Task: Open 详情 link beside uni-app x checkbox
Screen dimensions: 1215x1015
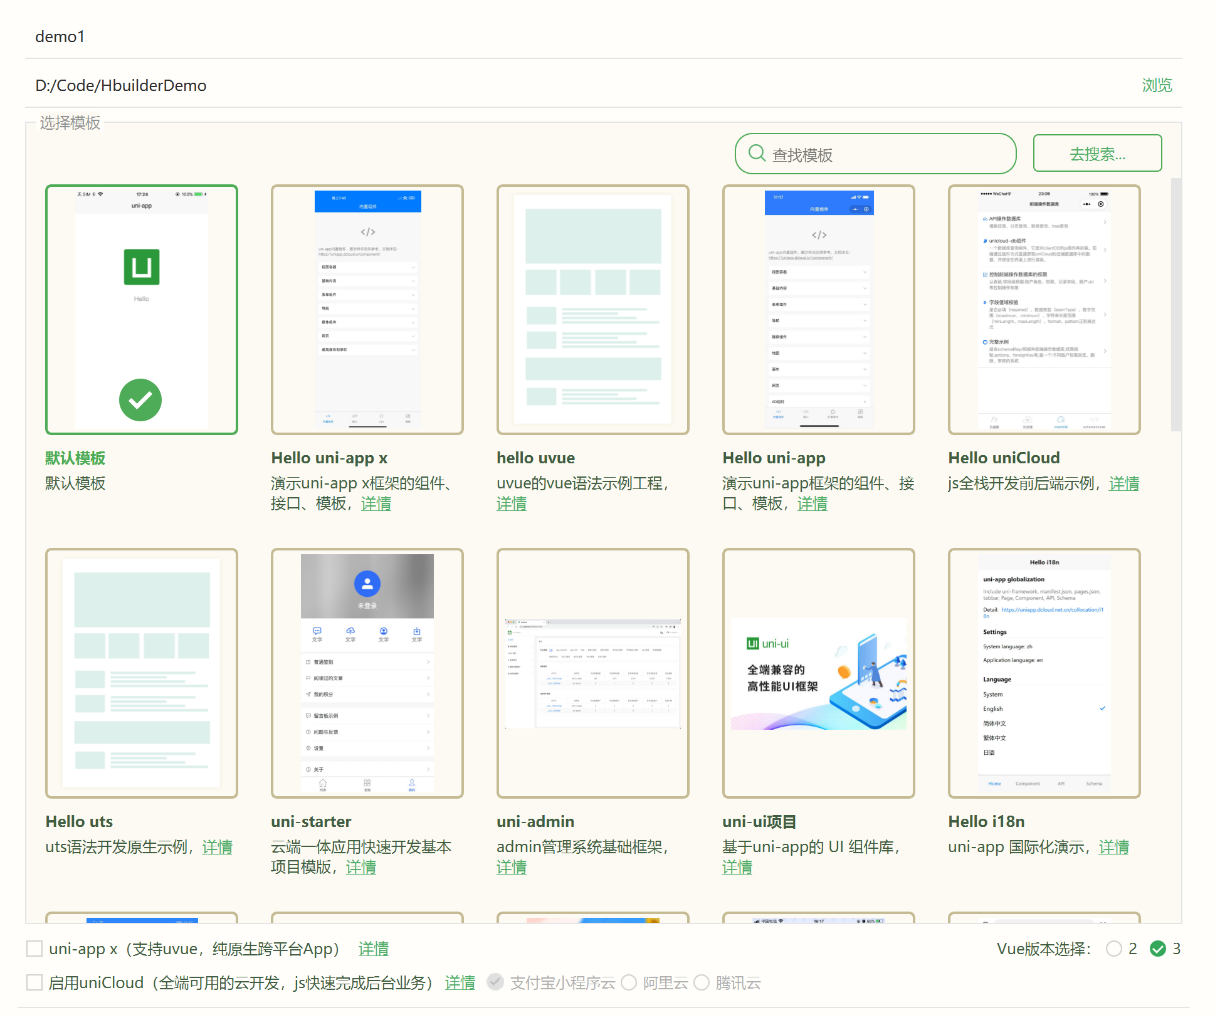Action: (x=374, y=949)
